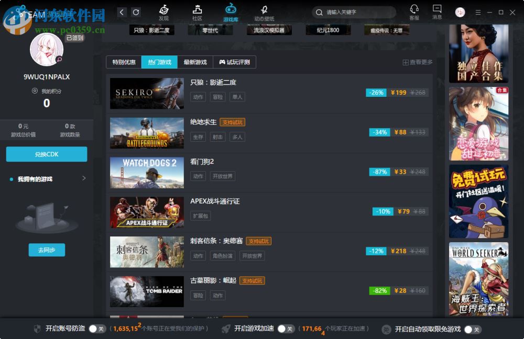Expand the 我拥有的游戏 owned games list
524x339 pixels.
[x=83, y=178]
